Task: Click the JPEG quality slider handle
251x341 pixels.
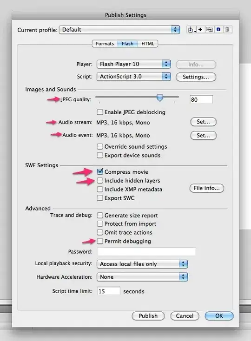Action: click(160, 98)
